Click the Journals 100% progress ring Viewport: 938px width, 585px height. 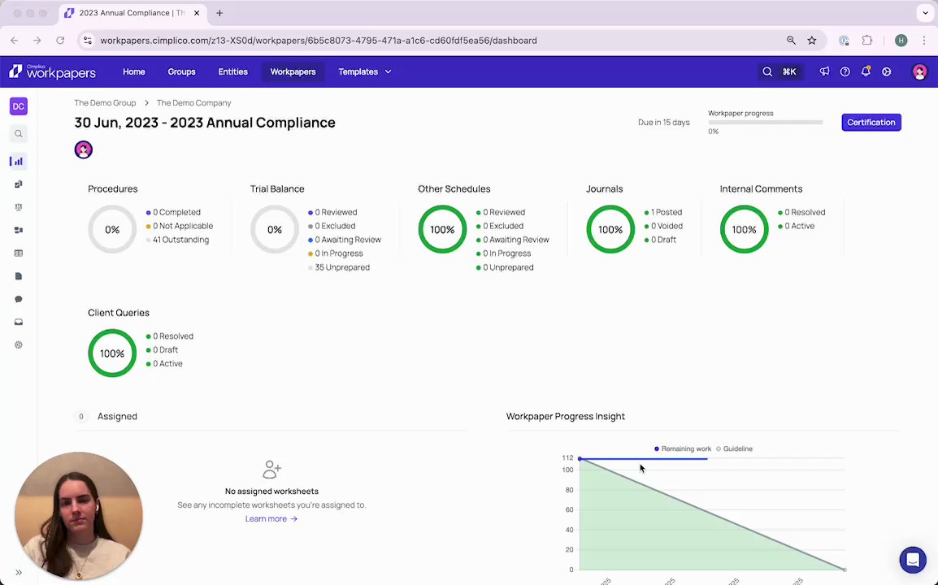coord(610,229)
